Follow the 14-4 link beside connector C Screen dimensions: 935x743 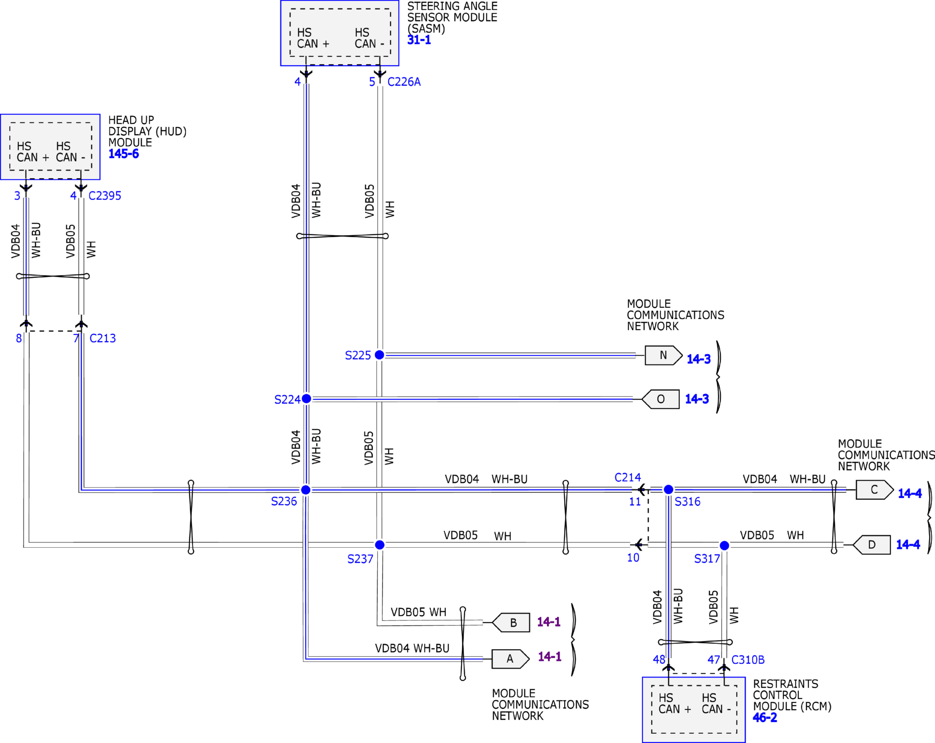coord(910,493)
